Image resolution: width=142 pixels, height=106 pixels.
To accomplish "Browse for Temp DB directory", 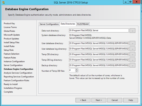I will [132, 54].
